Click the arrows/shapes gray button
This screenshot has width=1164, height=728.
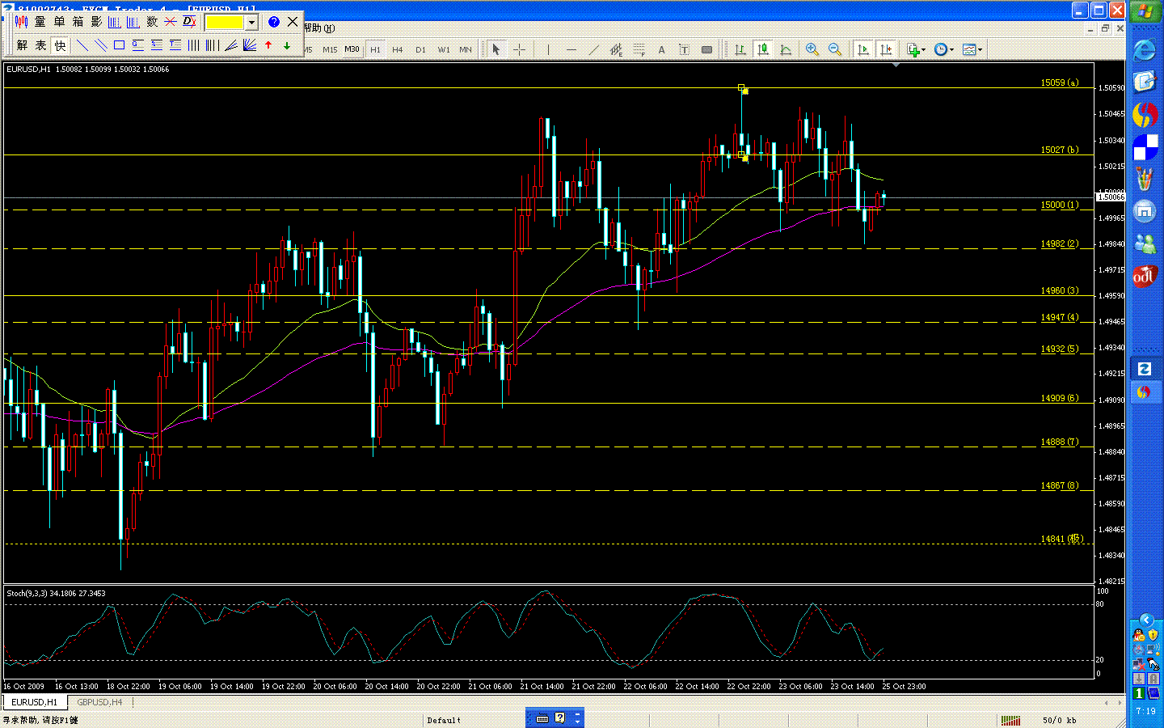tap(706, 49)
